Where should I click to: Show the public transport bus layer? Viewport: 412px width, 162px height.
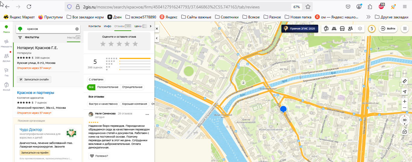(x=342, y=29)
